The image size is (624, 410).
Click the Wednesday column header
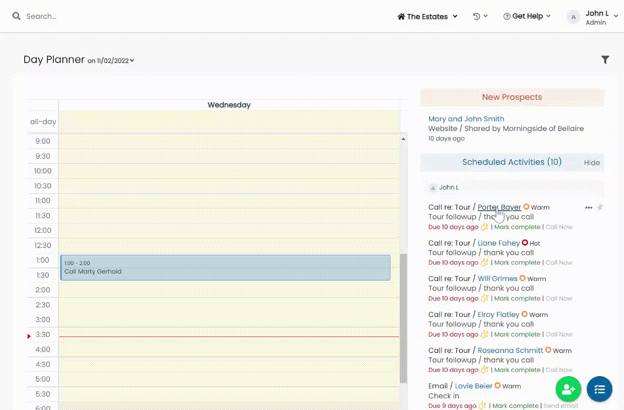229,105
